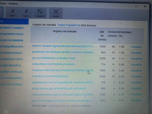Click Visualizar in the puretrend row
This screenshot has width=152, height=114.
tap(136, 53)
